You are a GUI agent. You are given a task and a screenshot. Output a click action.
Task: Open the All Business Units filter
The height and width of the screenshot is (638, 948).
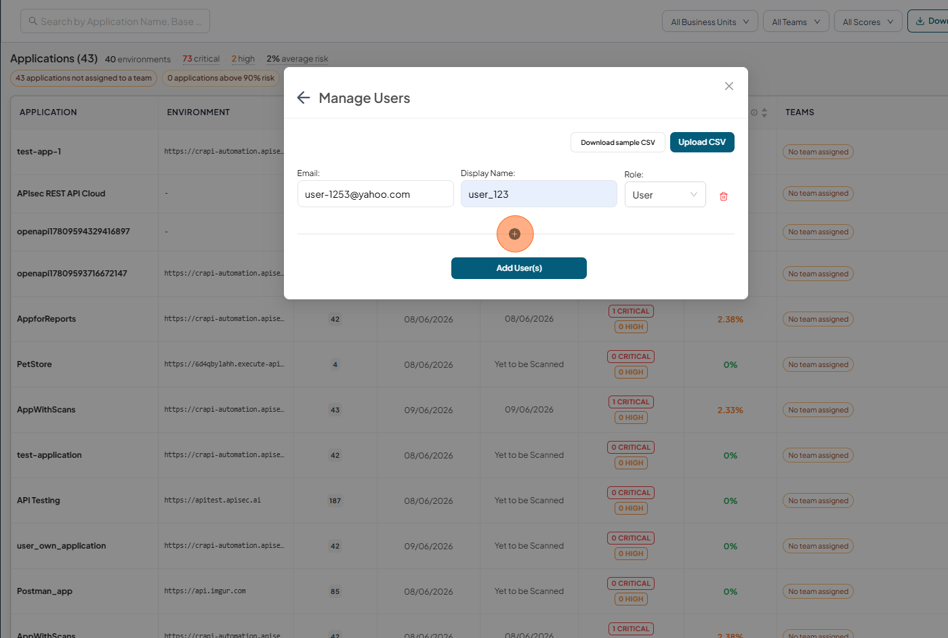(x=710, y=22)
